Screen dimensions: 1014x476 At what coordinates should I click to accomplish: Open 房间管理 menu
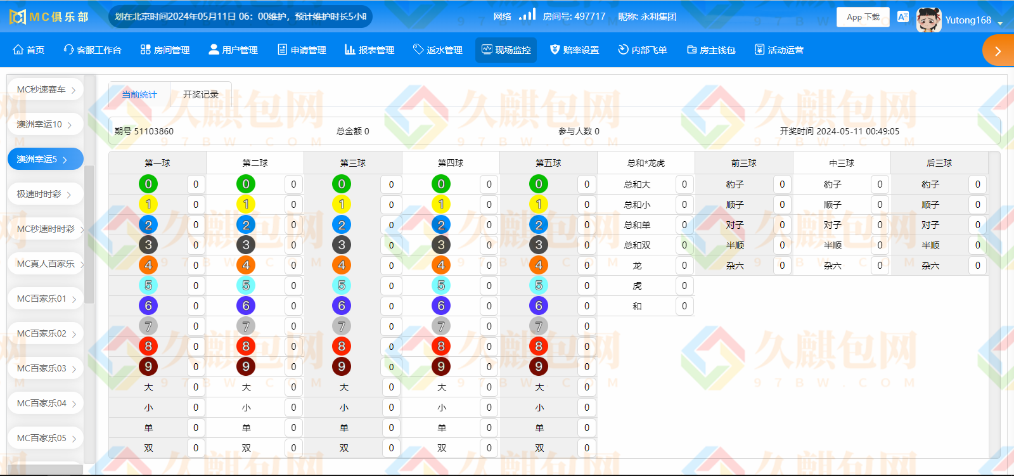click(165, 50)
